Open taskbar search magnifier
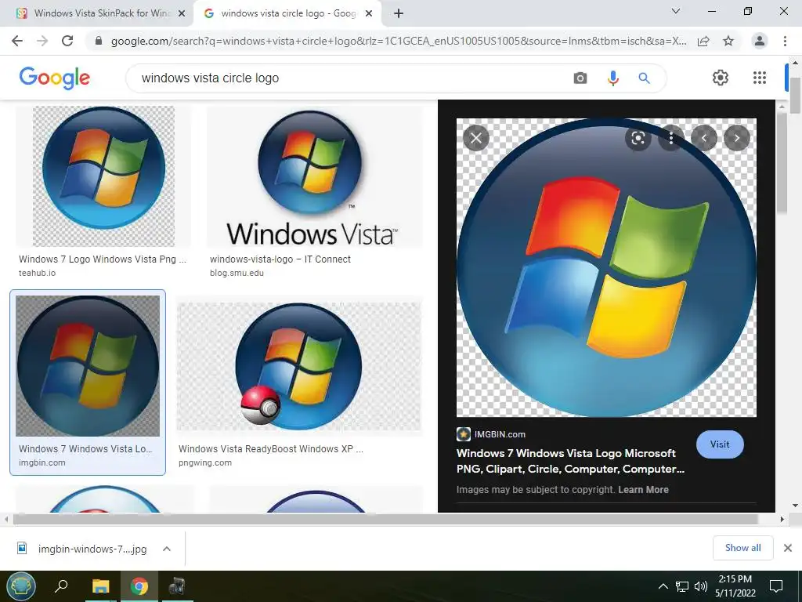This screenshot has width=802, height=602. (x=61, y=586)
